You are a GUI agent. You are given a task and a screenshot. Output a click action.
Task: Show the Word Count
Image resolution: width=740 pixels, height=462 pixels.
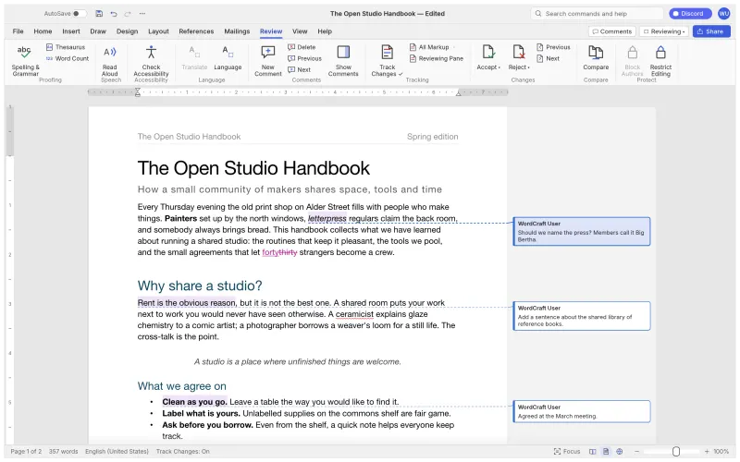pos(67,58)
